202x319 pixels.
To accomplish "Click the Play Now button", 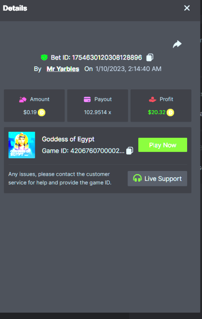I will point(162,145).
